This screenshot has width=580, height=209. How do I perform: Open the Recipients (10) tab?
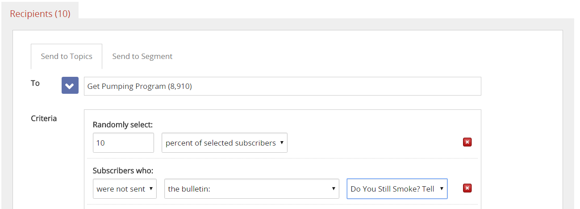(x=40, y=13)
